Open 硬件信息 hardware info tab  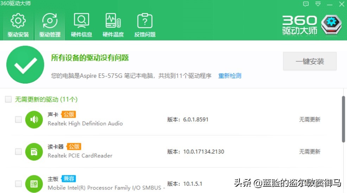[x=81, y=25]
